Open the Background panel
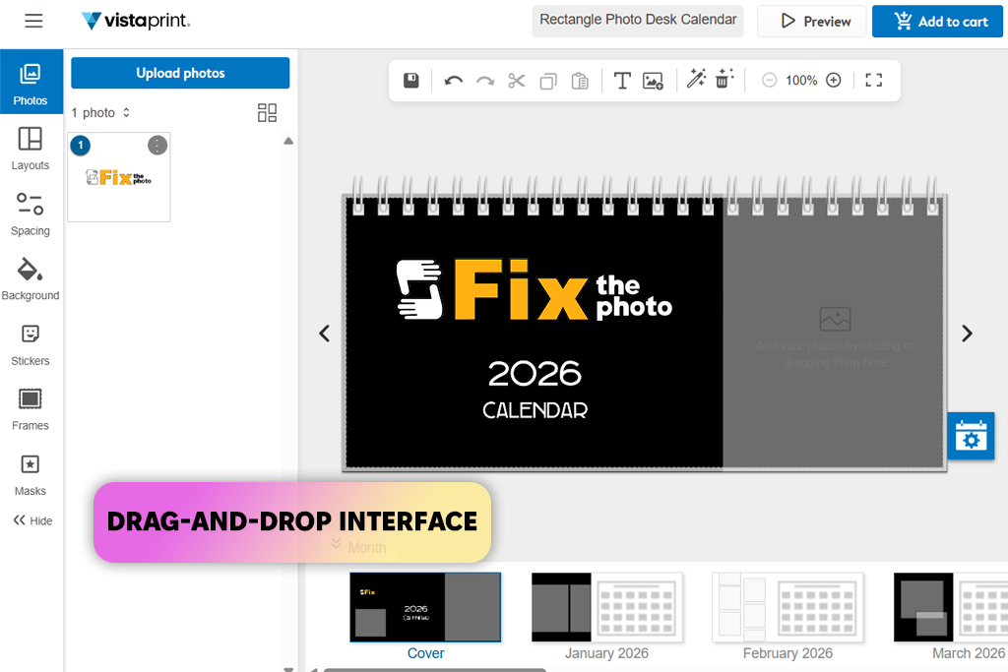This screenshot has height=672, width=1008. coord(31,278)
